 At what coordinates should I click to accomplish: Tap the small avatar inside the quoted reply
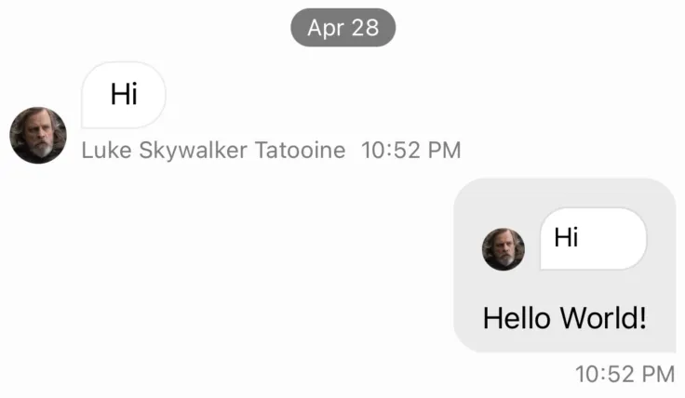pos(503,249)
